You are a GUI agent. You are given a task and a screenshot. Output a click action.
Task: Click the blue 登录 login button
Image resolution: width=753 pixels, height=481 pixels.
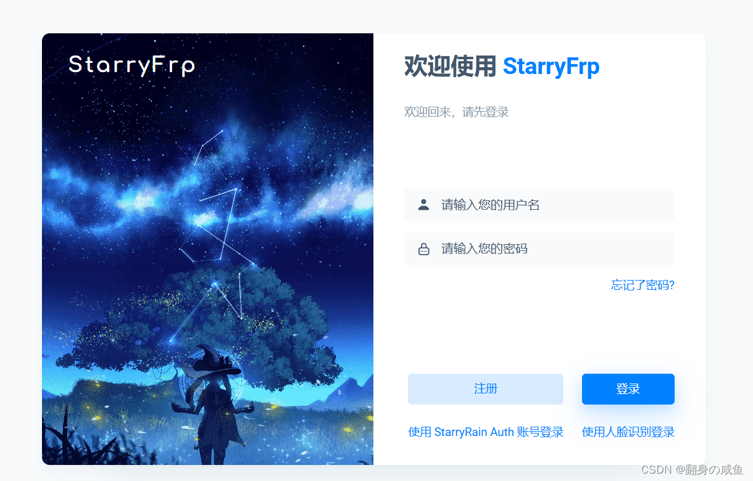628,389
